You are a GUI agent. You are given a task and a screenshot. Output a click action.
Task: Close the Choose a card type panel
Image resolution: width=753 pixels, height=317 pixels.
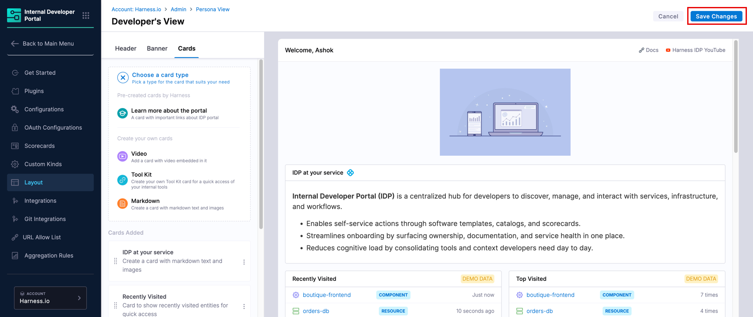tap(123, 78)
